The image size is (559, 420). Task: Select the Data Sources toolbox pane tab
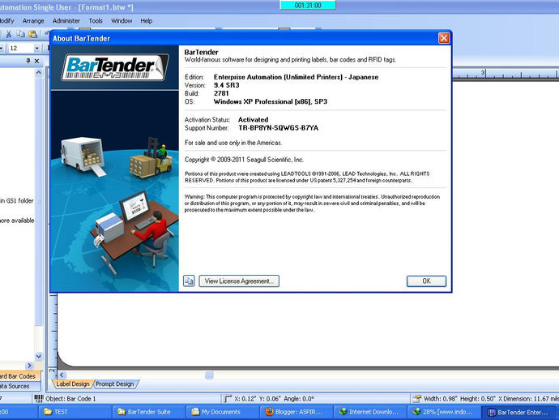pos(20,386)
